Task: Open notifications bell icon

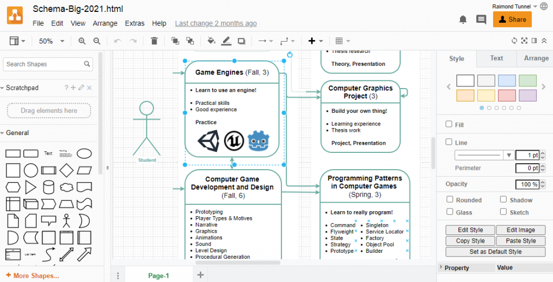Action: 463,19
